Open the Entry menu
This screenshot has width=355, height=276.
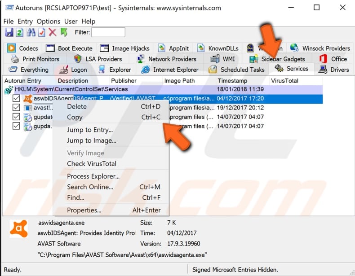tap(25, 21)
